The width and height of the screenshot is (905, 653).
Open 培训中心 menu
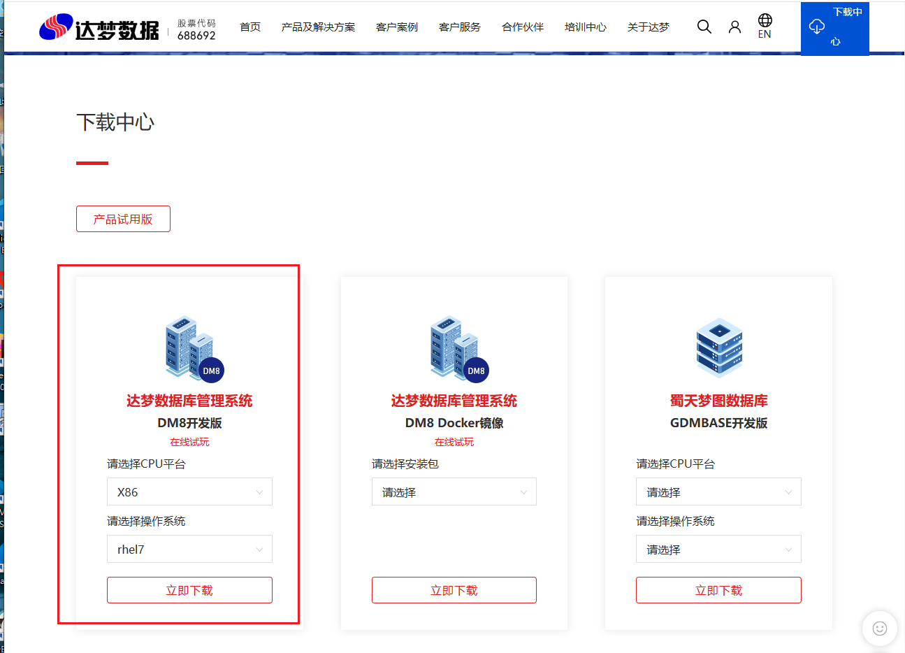tap(586, 27)
